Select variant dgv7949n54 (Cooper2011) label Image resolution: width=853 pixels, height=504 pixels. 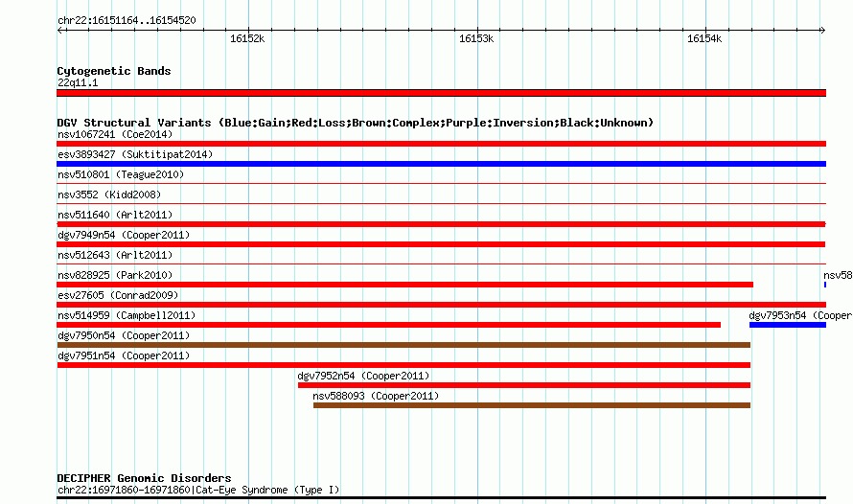coord(124,235)
